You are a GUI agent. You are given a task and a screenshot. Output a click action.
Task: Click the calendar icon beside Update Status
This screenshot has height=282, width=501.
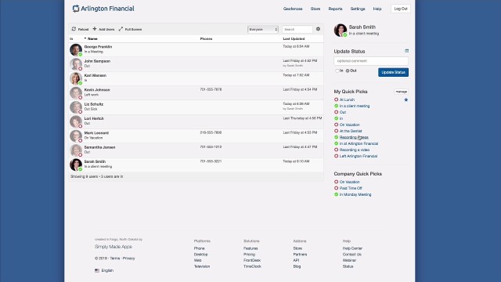[406, 51]
